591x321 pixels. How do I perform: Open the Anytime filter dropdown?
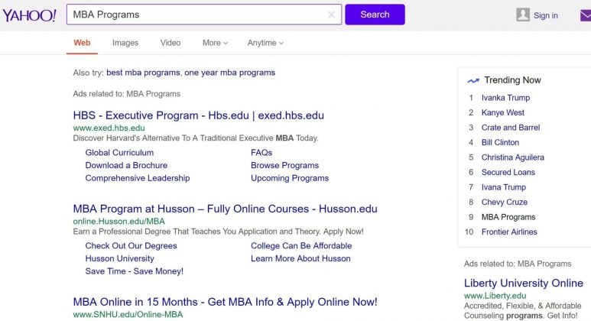pos(265,43)
